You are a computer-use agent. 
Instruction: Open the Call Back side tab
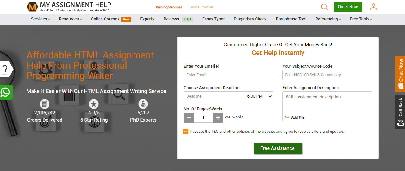pyautogui.click(x=400, y=112)
